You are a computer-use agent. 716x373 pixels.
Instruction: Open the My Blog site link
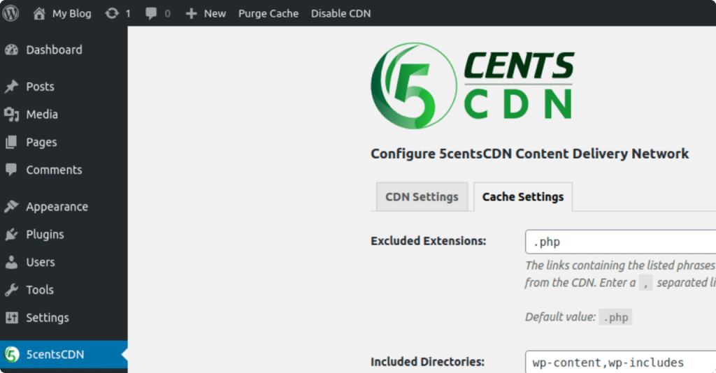(72, 14)
